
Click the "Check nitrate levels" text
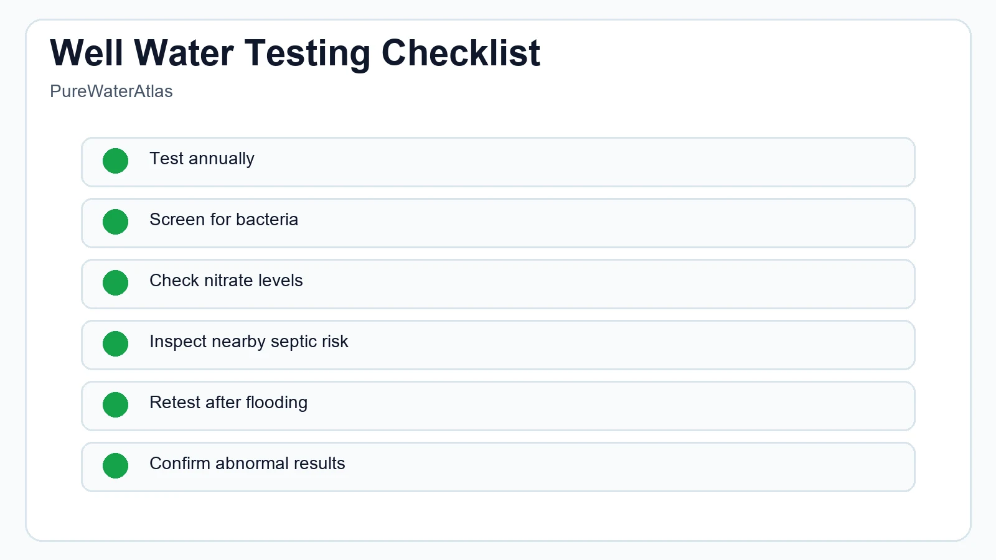(x=226, y=281)
